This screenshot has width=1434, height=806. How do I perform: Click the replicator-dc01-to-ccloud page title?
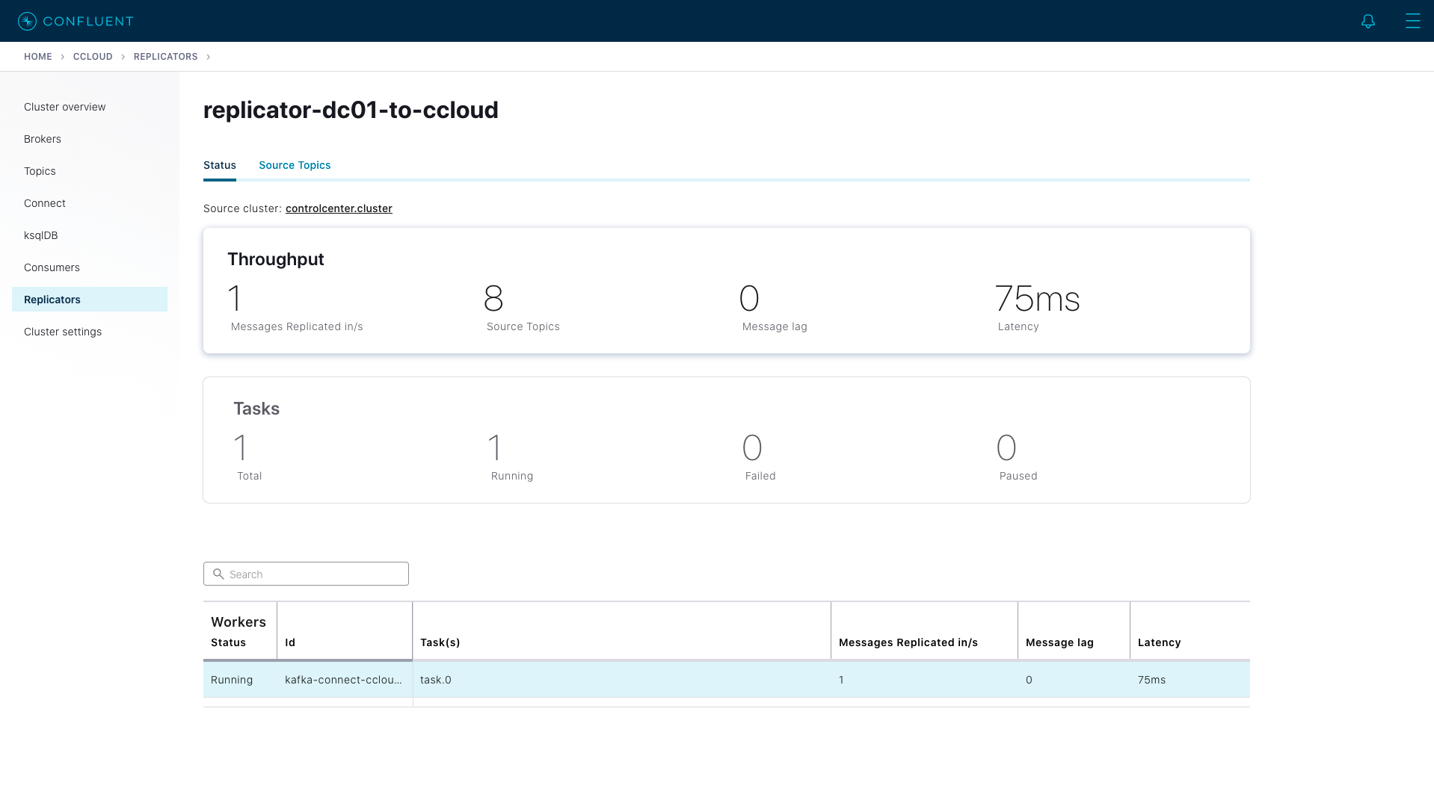tap(351, 110)
